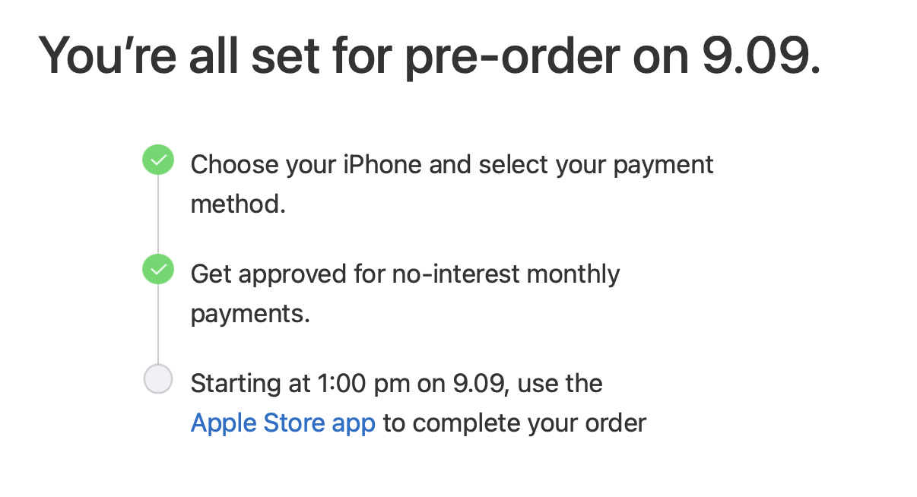Click the word method. under step one

pyautogui.click(x=238, y=204)
